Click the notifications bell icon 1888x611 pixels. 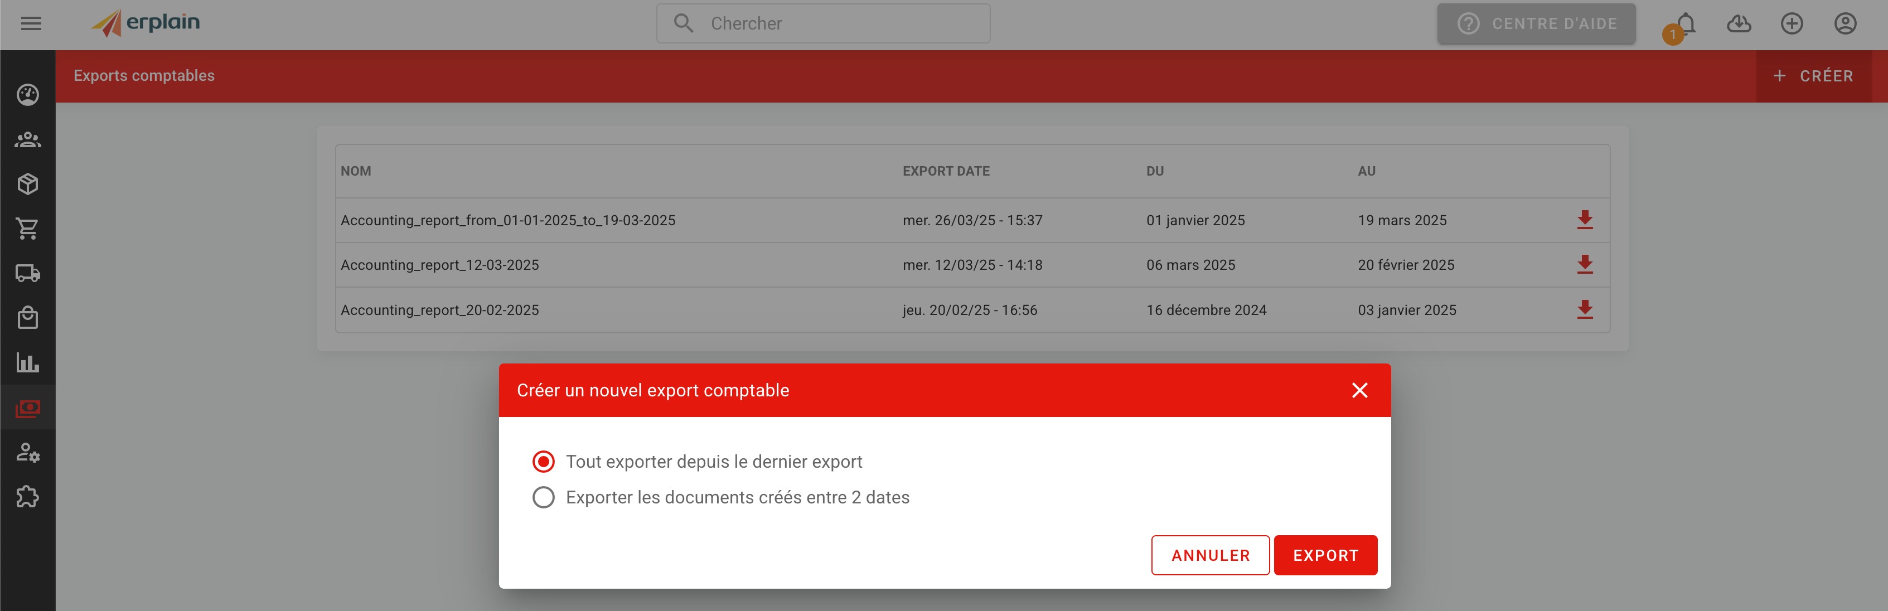click(x=1686, y=23)
